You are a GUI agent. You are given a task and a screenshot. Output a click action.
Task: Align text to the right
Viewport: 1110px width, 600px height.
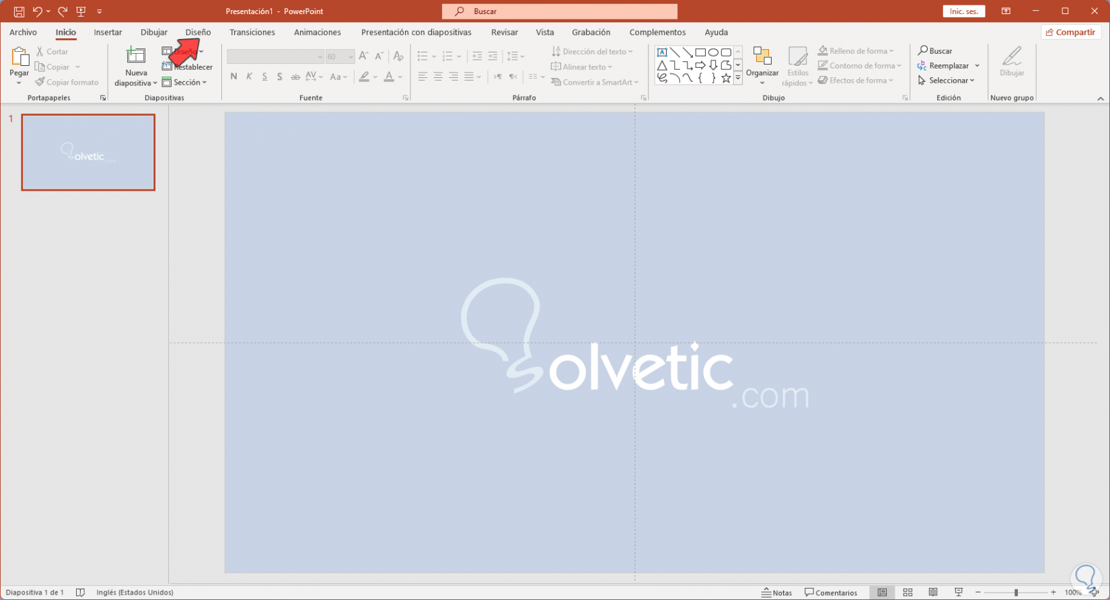(453, 77)
